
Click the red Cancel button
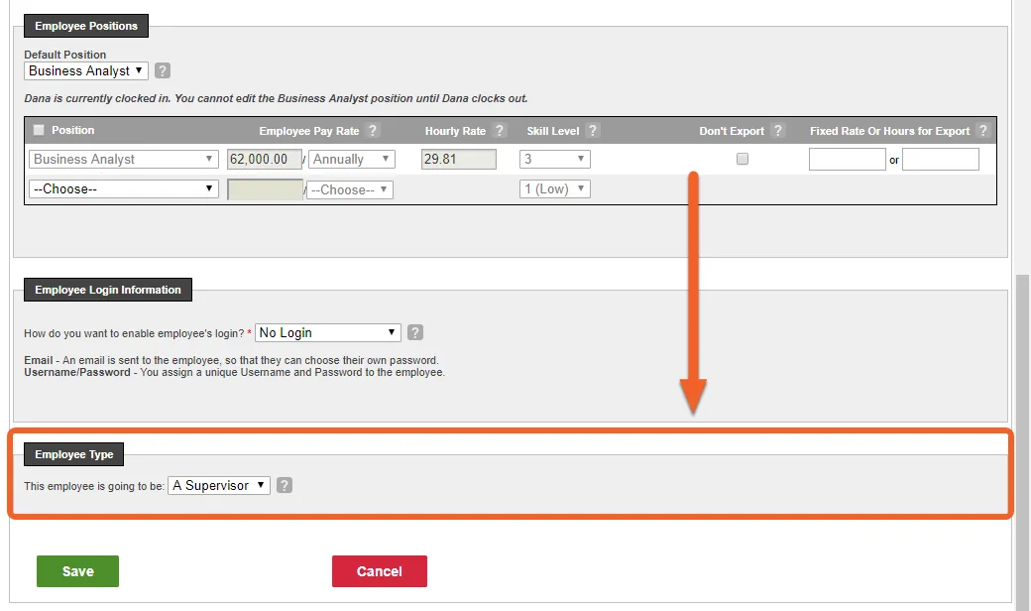point(380,571)
